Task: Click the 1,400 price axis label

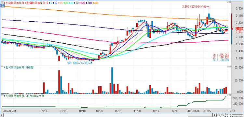Action: 239,51
